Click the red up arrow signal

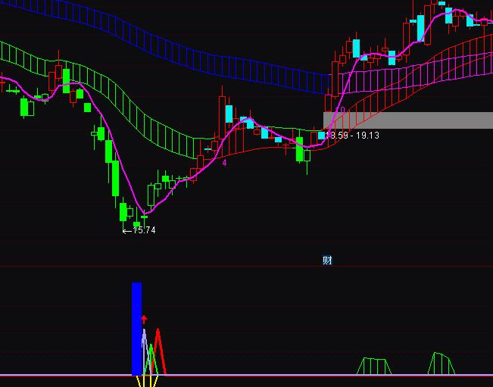click(144, 320)
